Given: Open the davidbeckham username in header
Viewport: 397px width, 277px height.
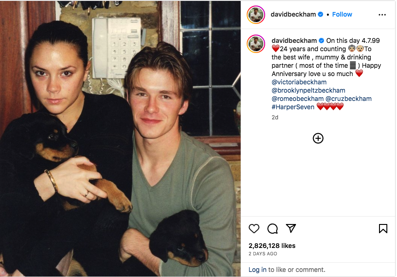Looking at the screenshot, I should (x=293, y=14).
